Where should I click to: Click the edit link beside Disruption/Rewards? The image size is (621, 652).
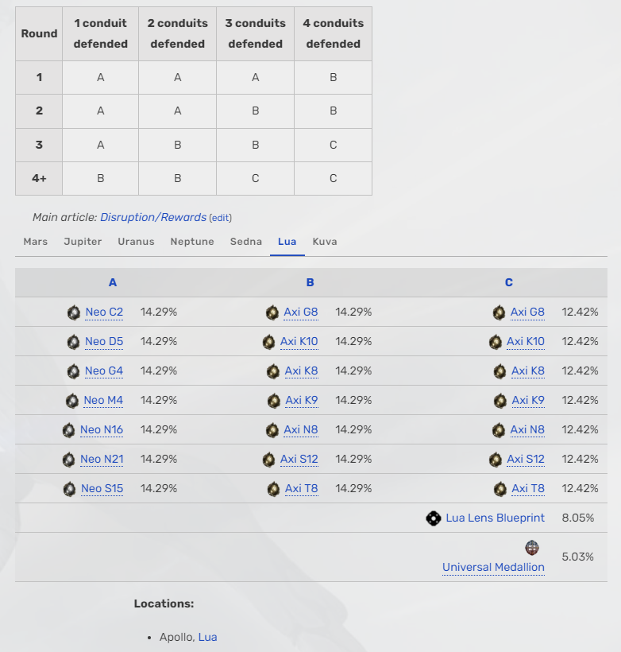coord(221,218)
